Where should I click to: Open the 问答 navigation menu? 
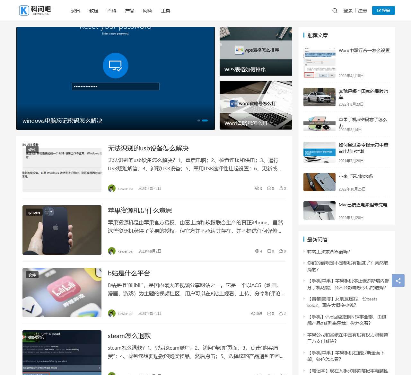tap(148, 11)
